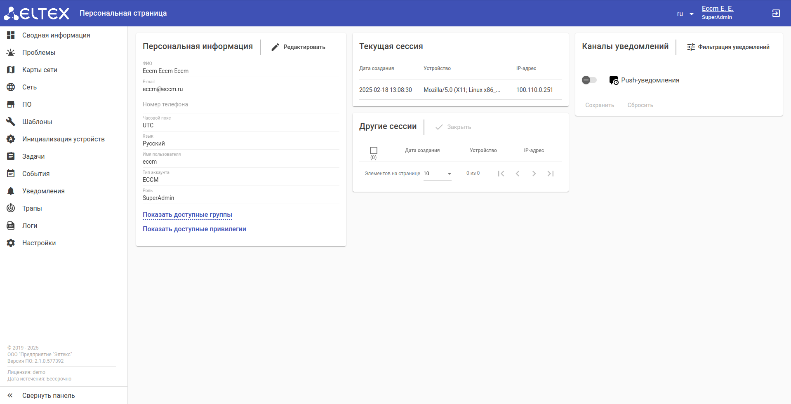Viewport: 791px width, 404px height.
Task: Click the gear icon for Настройки
Action: click(11, 243)
